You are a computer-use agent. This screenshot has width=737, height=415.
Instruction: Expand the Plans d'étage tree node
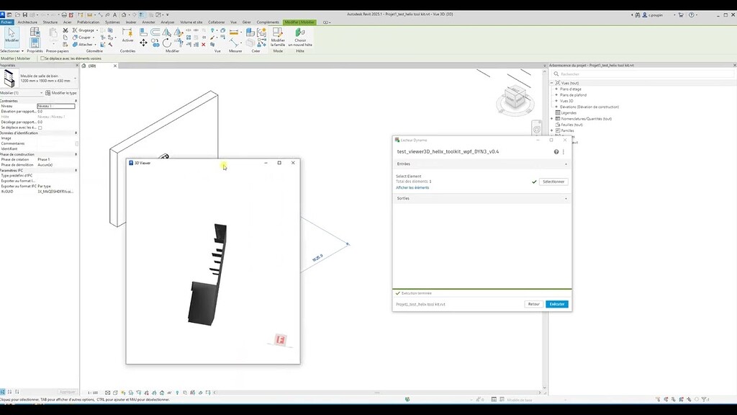(x=556, y=89)
